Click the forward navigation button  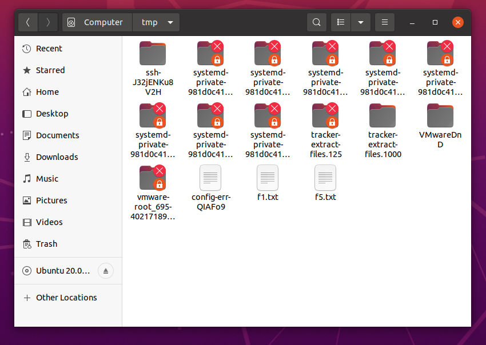coord(49,22)
